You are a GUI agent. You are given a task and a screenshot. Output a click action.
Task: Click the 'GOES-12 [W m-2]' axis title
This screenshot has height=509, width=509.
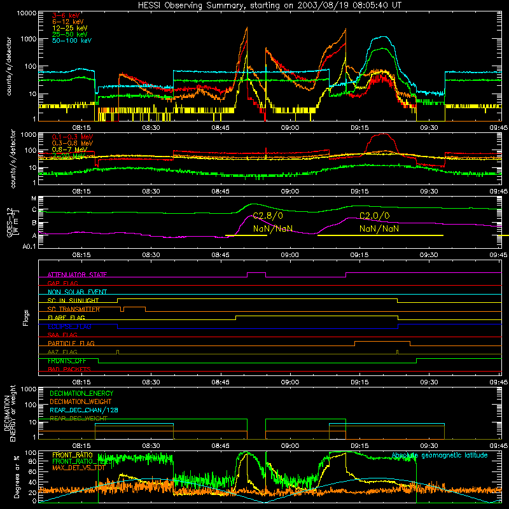click(12, 223)
